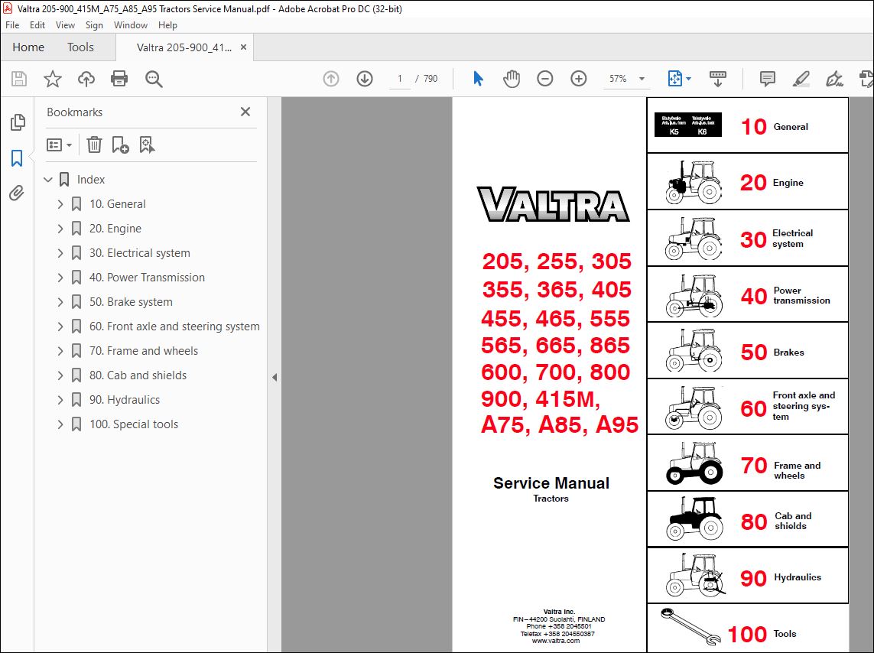Switch to the Tools tab
The height and width of the screenshot is (653, 874).
[x=80, y=47]
